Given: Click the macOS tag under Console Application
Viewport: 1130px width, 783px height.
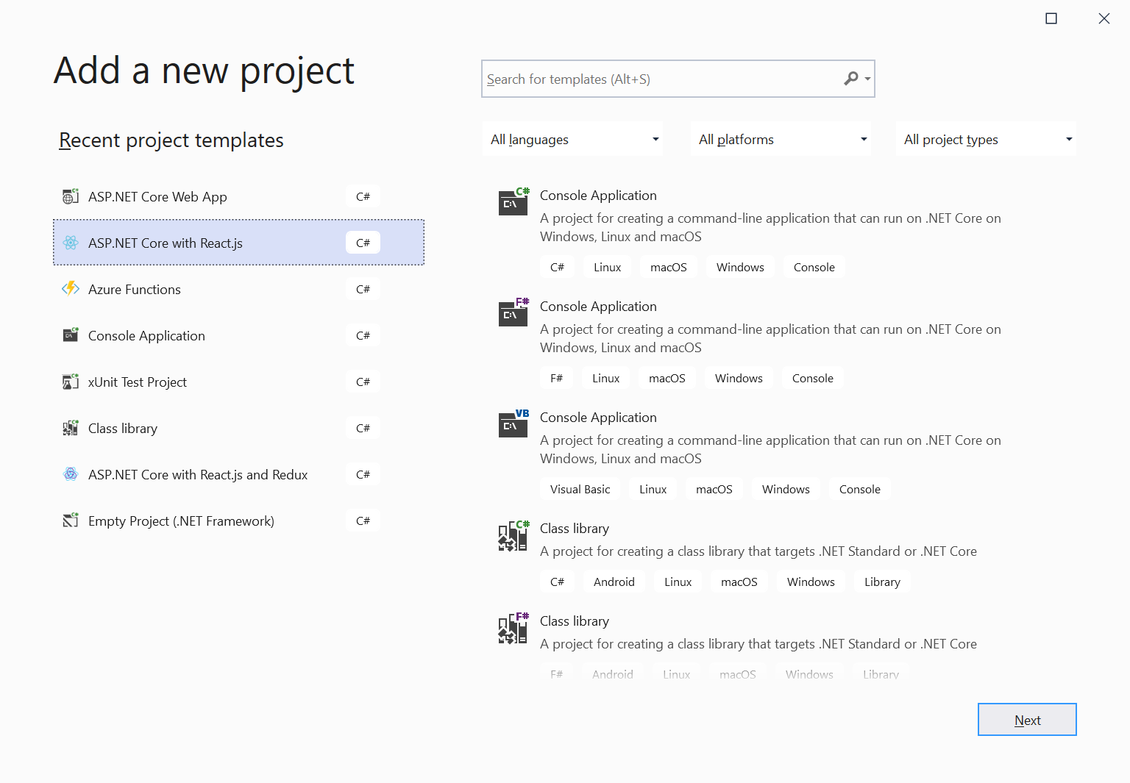Looking at the screenshot, I should [668, 267].
